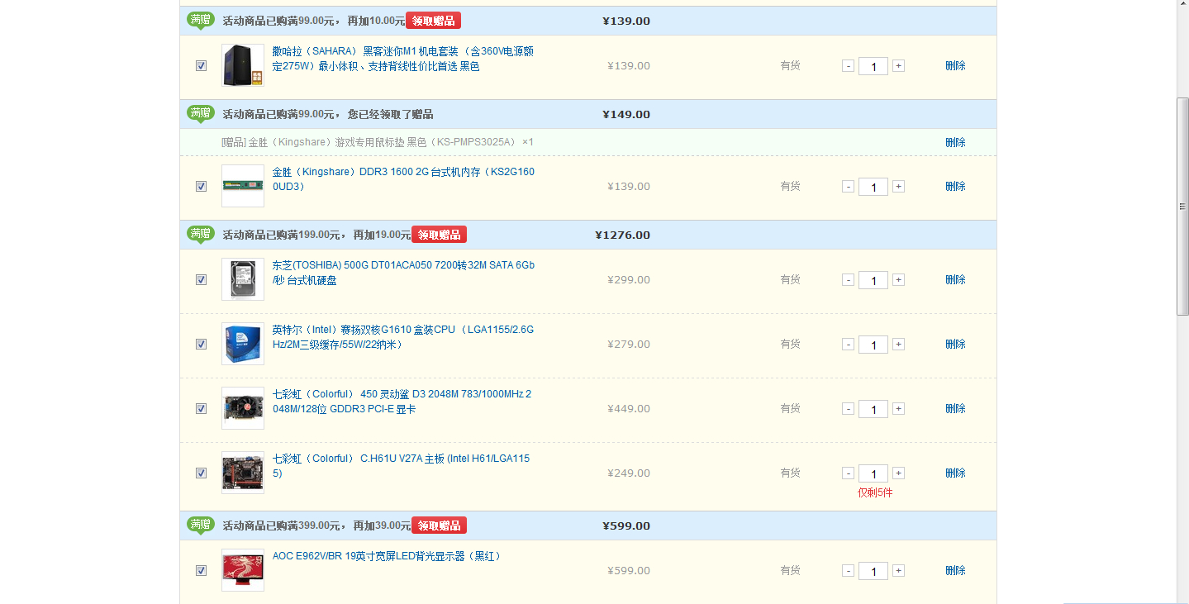Viewport: 1189px width, 604px height.
Task: Delete the Kingshare DDR3 memory from cart
Action: click(955, 187)
